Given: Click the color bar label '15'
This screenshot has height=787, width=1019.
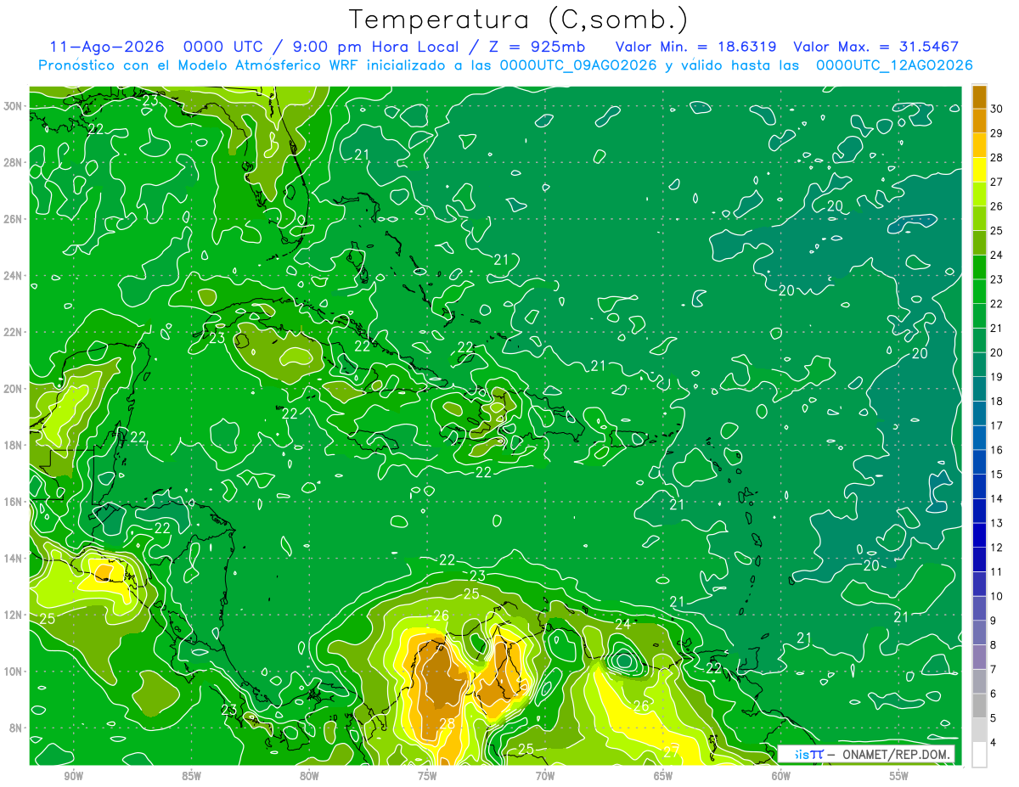Looking at the screenshot, I should pyautogui.click(x=996, y=475).
